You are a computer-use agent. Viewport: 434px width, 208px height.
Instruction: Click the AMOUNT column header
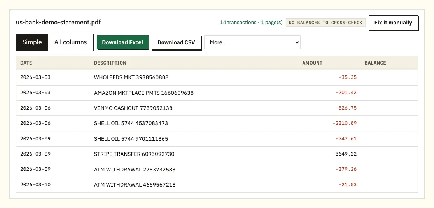(x=312, y=63)
